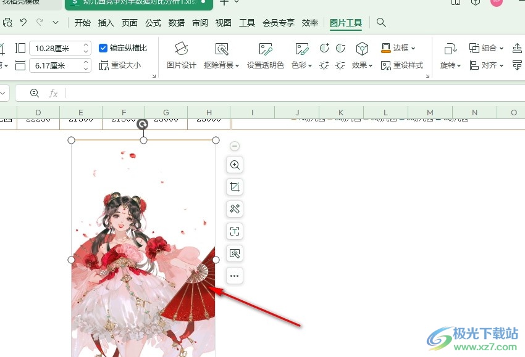This screenshot has height=357, width=525.
Task: Click 重设样式 reset style button
Action: pyautogui.click(x=402, y=65)
